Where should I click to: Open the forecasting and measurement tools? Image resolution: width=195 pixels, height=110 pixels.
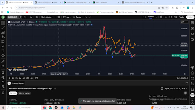click(x=3, y=42)
